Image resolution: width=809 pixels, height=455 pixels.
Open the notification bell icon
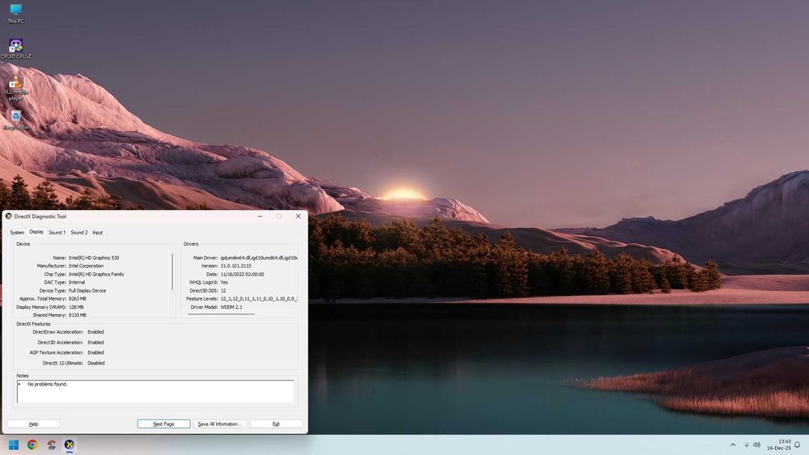pos(797,444)
